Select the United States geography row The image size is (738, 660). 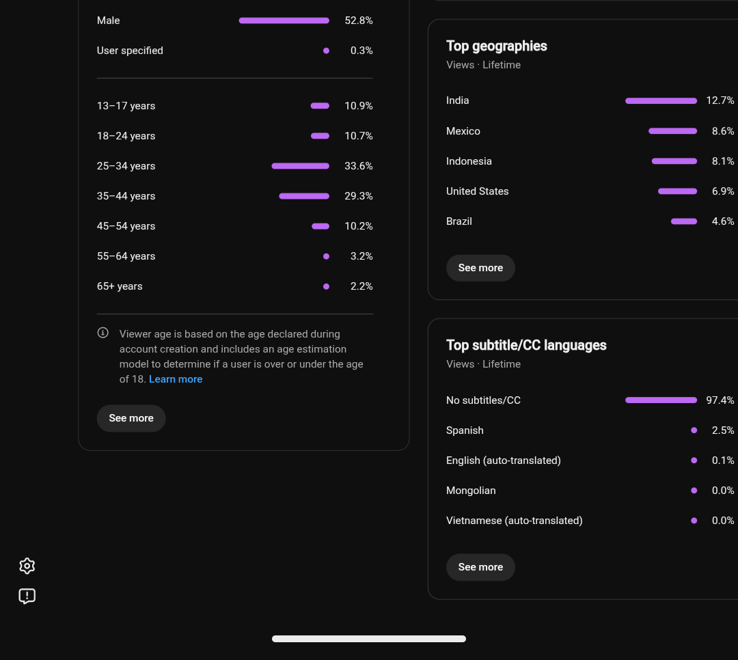[x=590, y=191]
